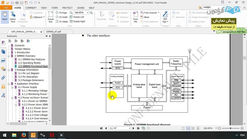
Task: Collapse the 3 Package Information bookmark
Action: click(9, 70)
